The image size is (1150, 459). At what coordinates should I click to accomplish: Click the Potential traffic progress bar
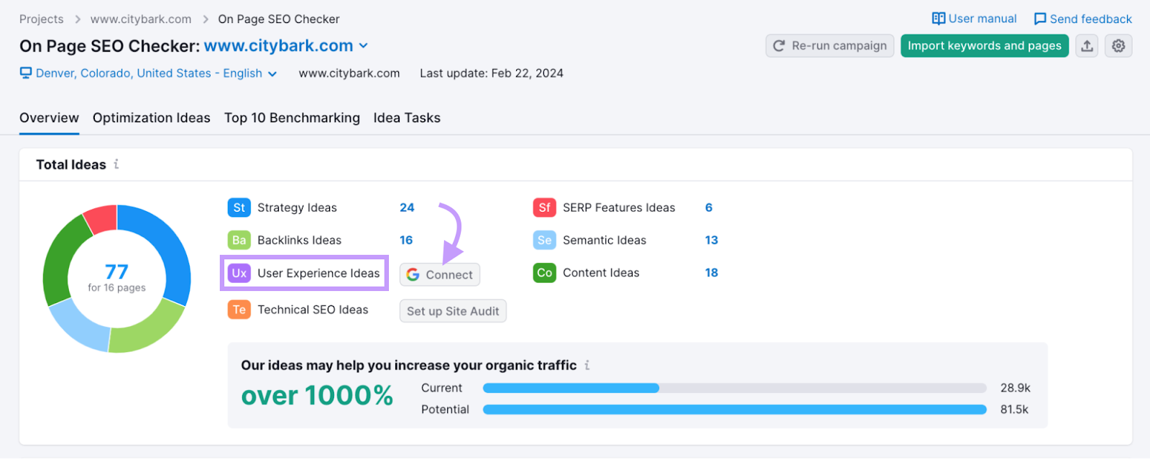[735, 409]
